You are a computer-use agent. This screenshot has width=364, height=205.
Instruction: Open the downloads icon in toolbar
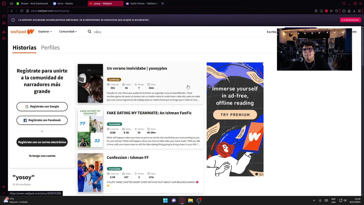coord(354,11)
